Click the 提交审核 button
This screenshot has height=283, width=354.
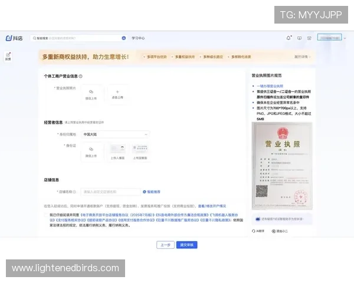click(186, 245)
